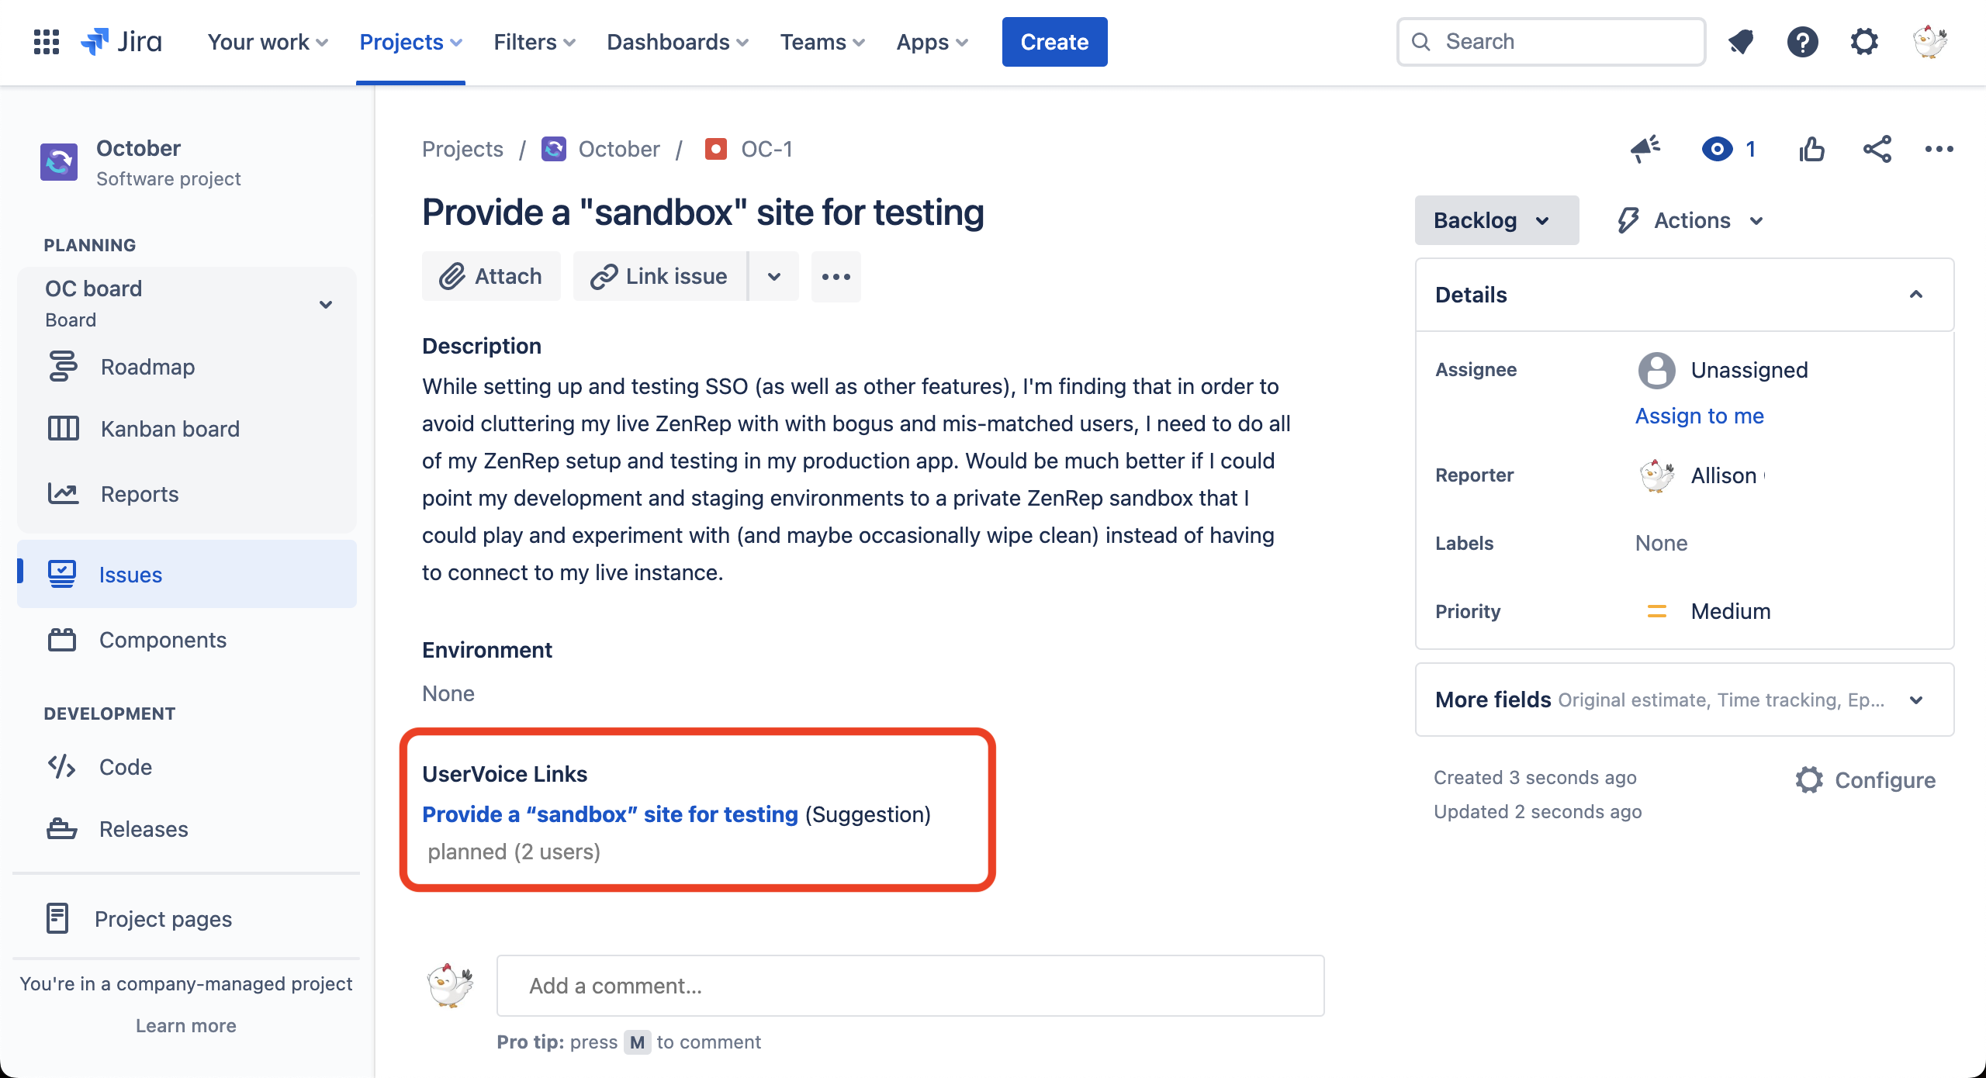Open the app switcher grid icon
Image resolution: width=1986 pixels, height=1078 pixels.
47,42
